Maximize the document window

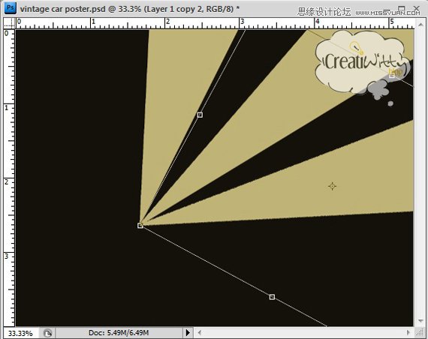pyautogui.click(x=401, y=9)
